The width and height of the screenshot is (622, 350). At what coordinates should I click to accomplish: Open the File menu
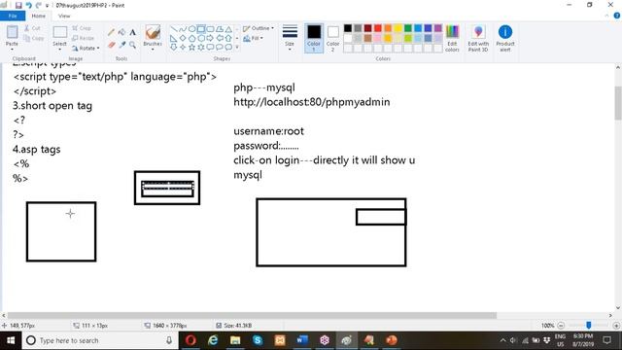13,16
